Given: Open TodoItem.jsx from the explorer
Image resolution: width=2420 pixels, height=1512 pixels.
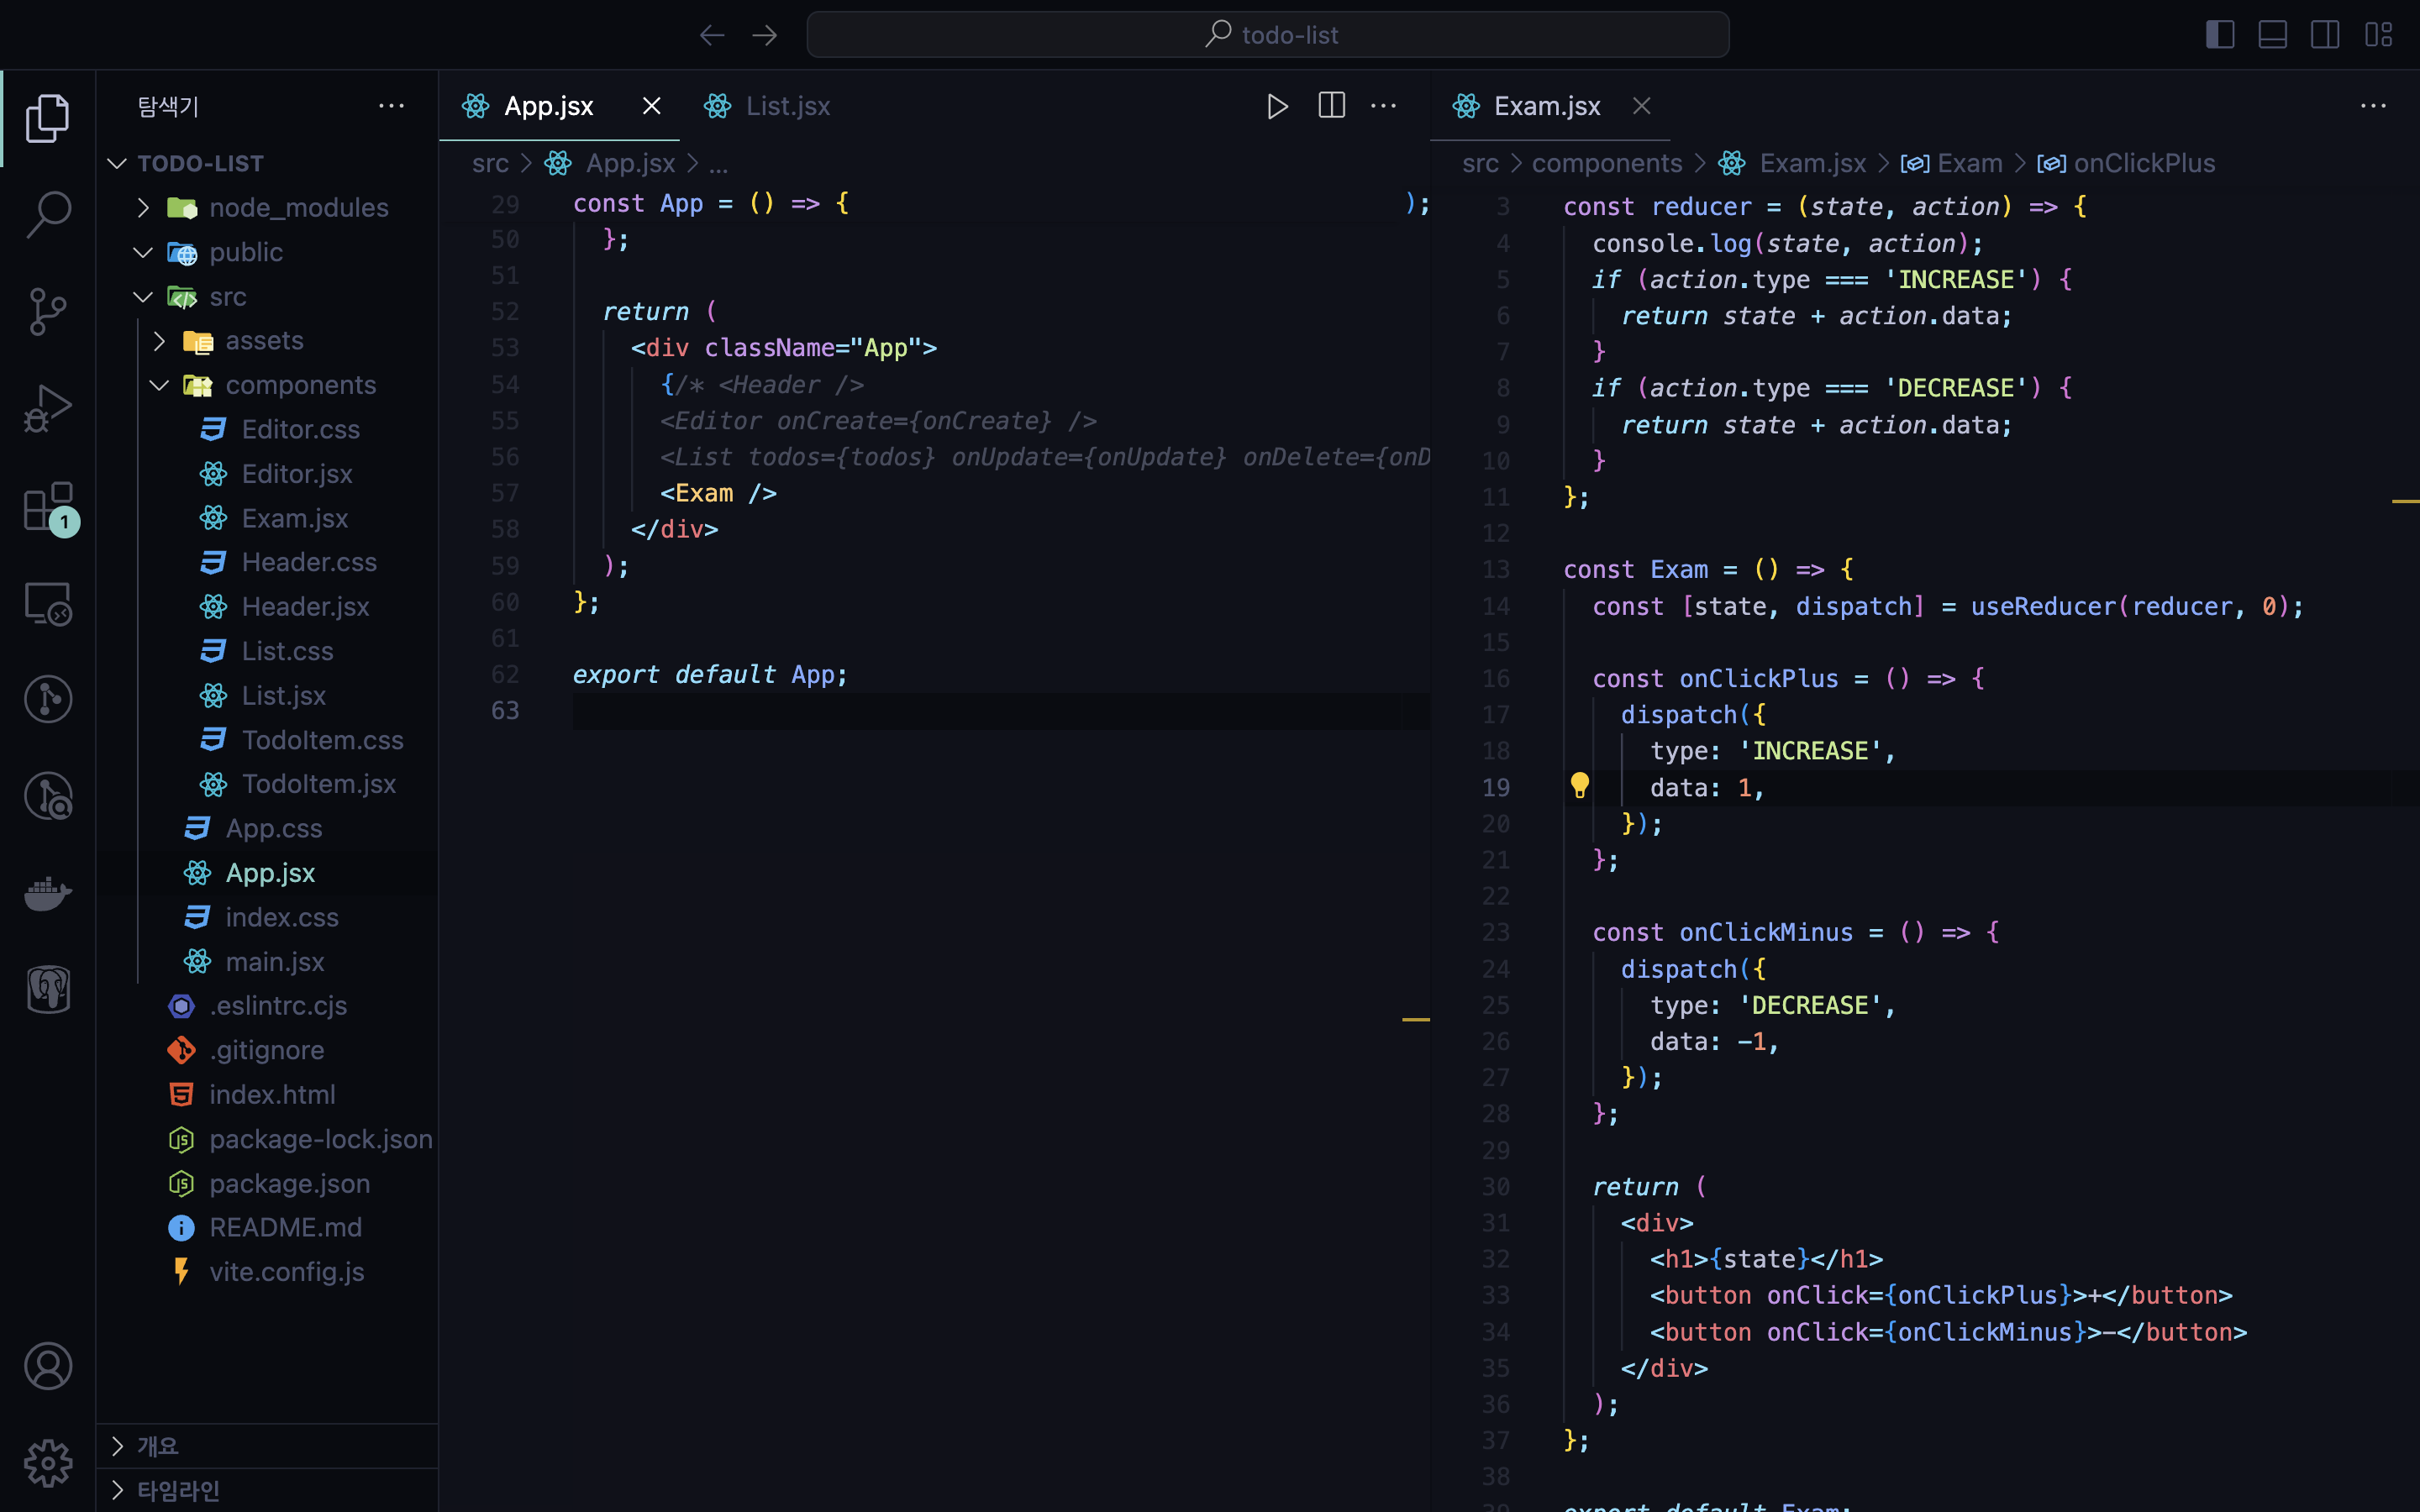Looking at the screenshot, I should click(x=318, y=784).
